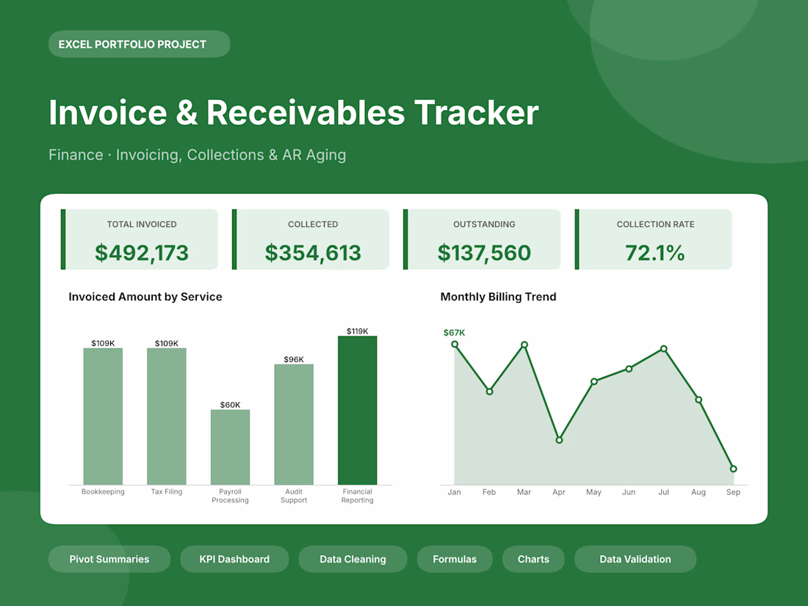Click the Invoiced Amount by Service heading

click(x=145, y=297)
